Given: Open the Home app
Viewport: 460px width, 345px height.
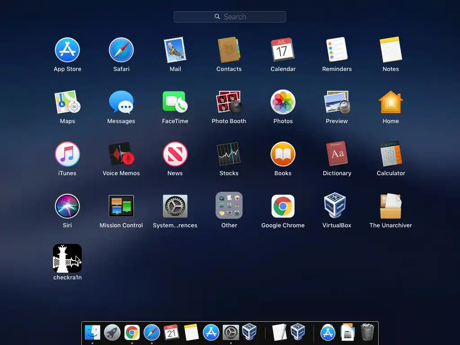Looking at the screenshot, I should (x=391, y=102).
